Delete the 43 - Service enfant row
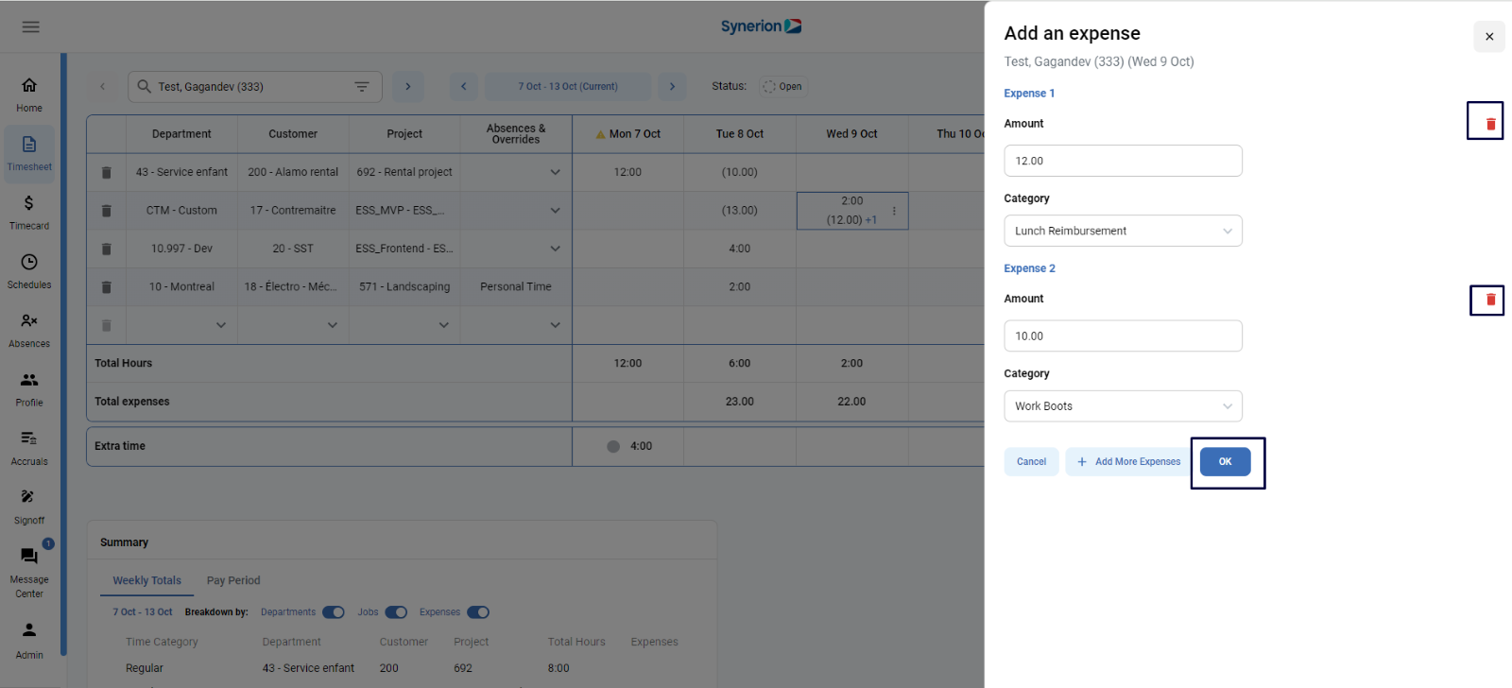 [107, 173]
